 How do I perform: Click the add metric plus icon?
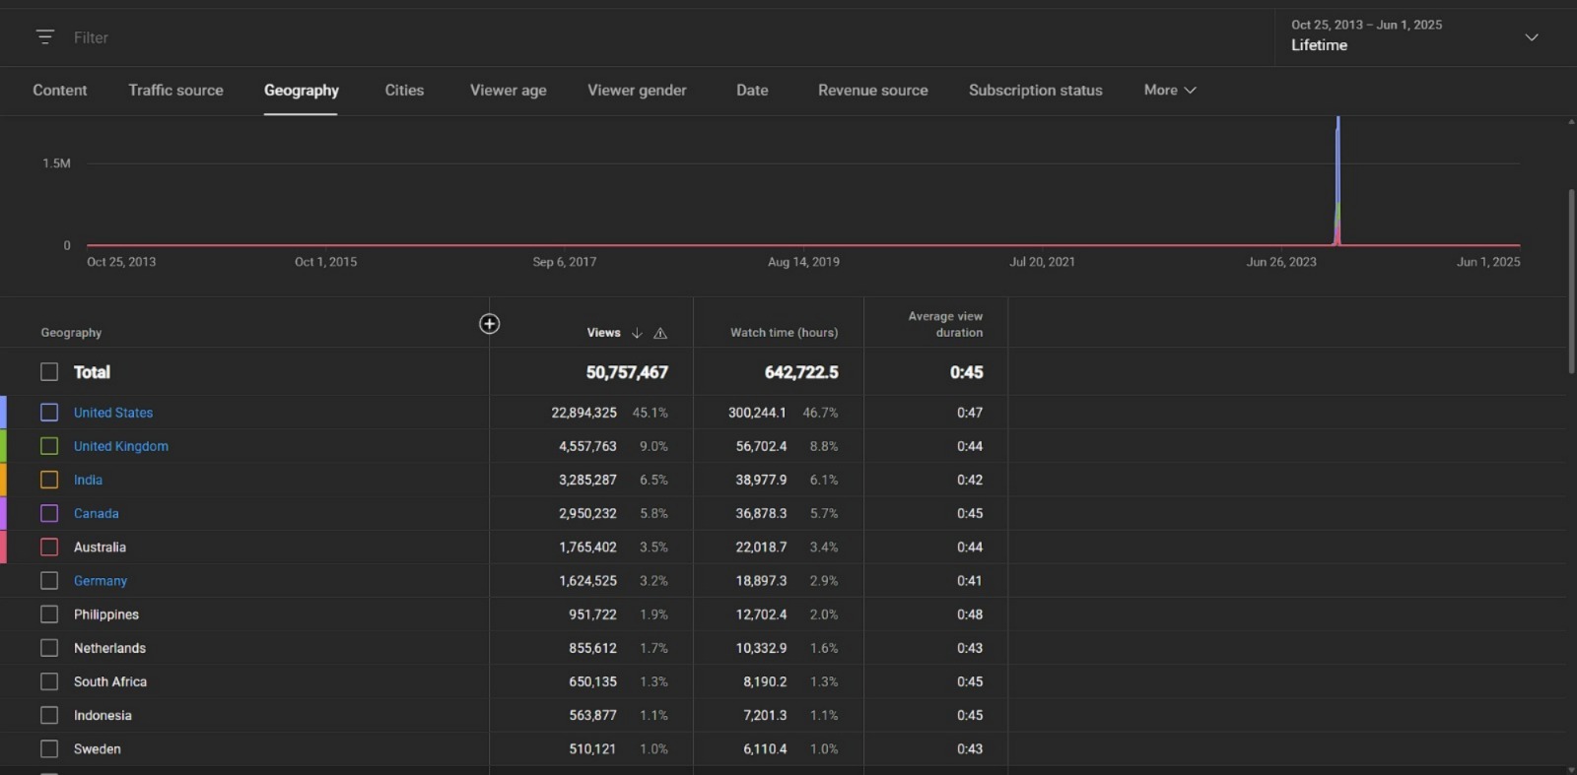click(x=489, y=324)
